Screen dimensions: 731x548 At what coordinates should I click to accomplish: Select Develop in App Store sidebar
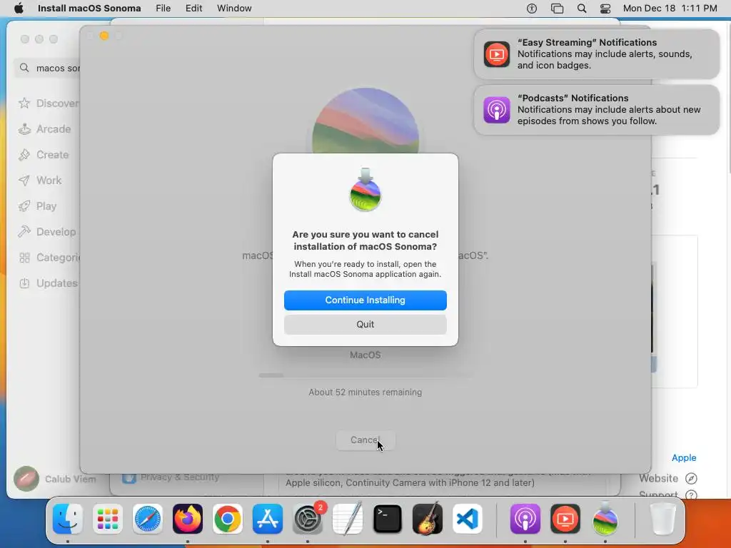[46, 232]
